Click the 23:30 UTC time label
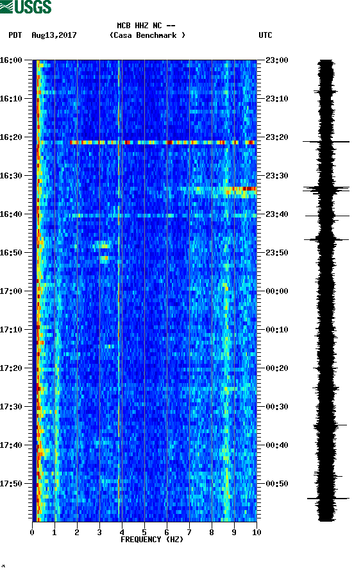The image size is (354, 573). click(277, 175)
